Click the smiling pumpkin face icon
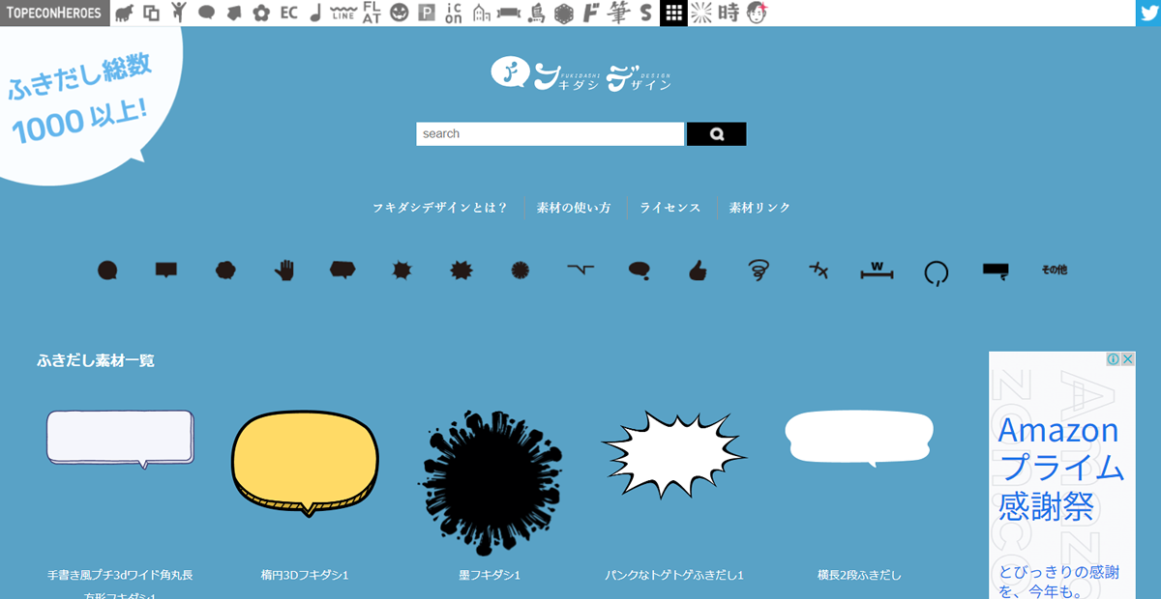The height and width of the screenshot is (599, 1161). 399,13
